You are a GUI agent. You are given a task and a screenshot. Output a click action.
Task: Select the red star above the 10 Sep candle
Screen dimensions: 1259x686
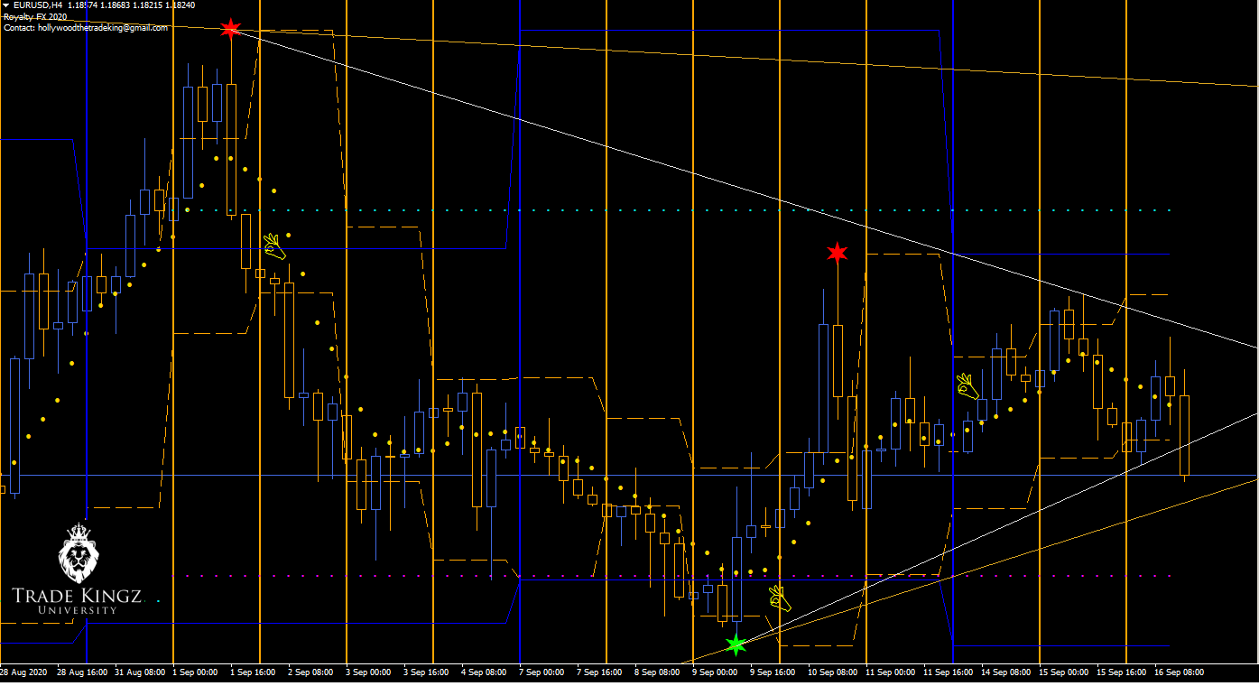[x=838, y=253]
